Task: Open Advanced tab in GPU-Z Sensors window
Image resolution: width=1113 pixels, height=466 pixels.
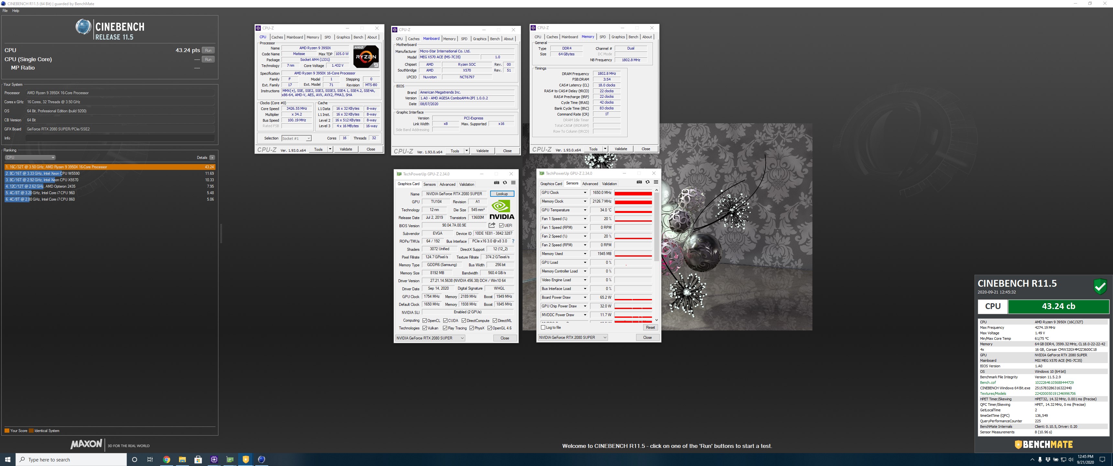Action: [x=590, y=184]
